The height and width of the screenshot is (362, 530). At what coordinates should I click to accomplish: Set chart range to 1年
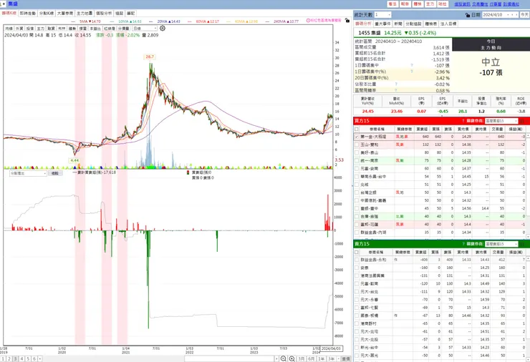322,359
